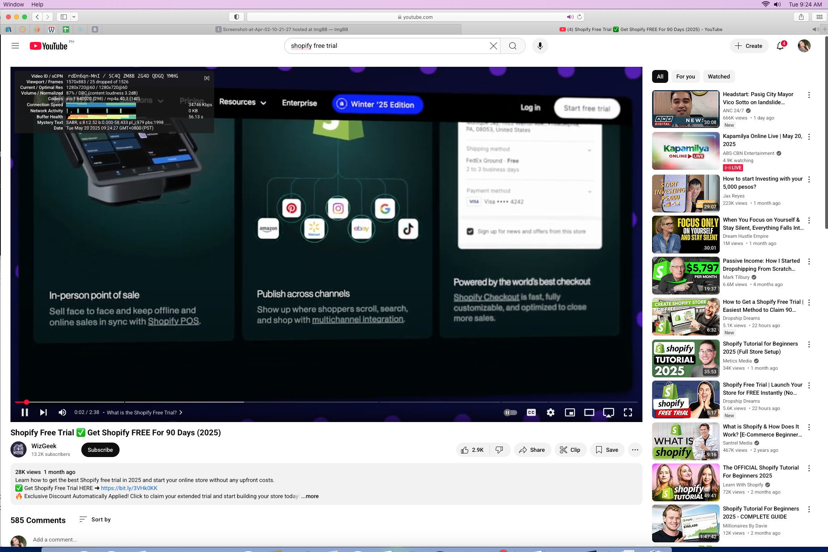Toggle the Safari sidebar
The image size is (828, 552).
pos(64,17)
